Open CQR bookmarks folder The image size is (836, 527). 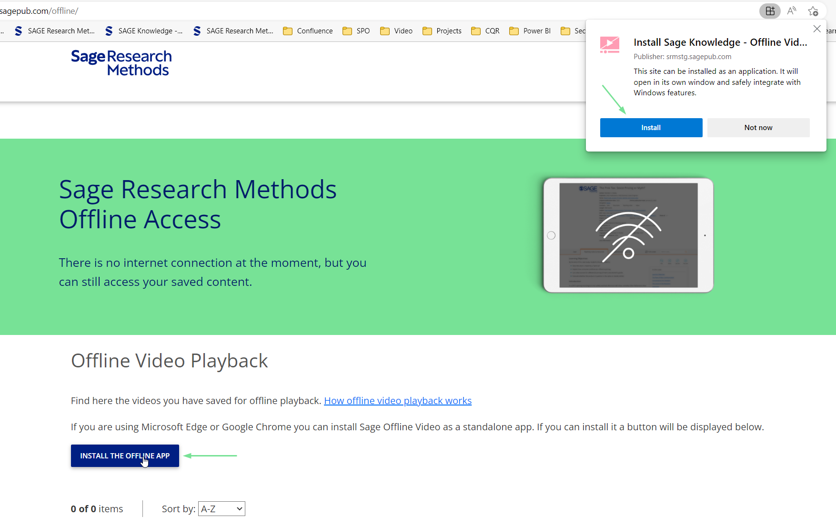pos(485,31)
